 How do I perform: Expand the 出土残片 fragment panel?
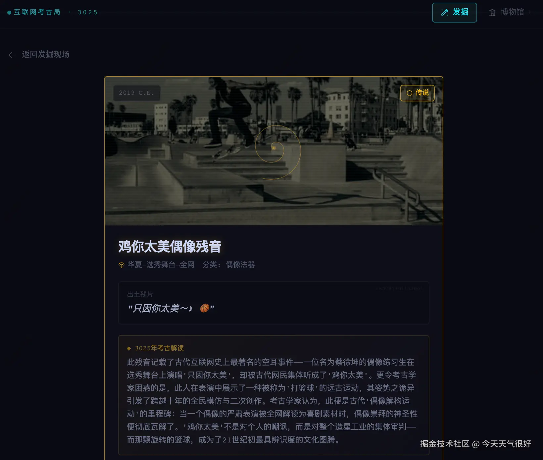pos(273,303)
